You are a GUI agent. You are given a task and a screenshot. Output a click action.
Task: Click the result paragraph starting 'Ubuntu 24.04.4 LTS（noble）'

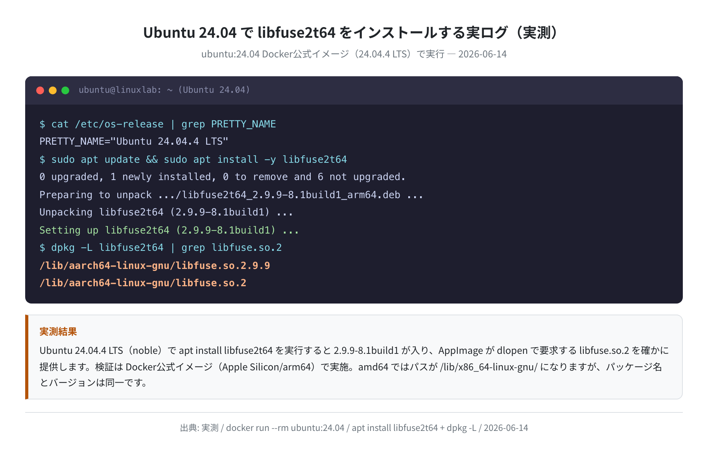(x=354, y=366)
